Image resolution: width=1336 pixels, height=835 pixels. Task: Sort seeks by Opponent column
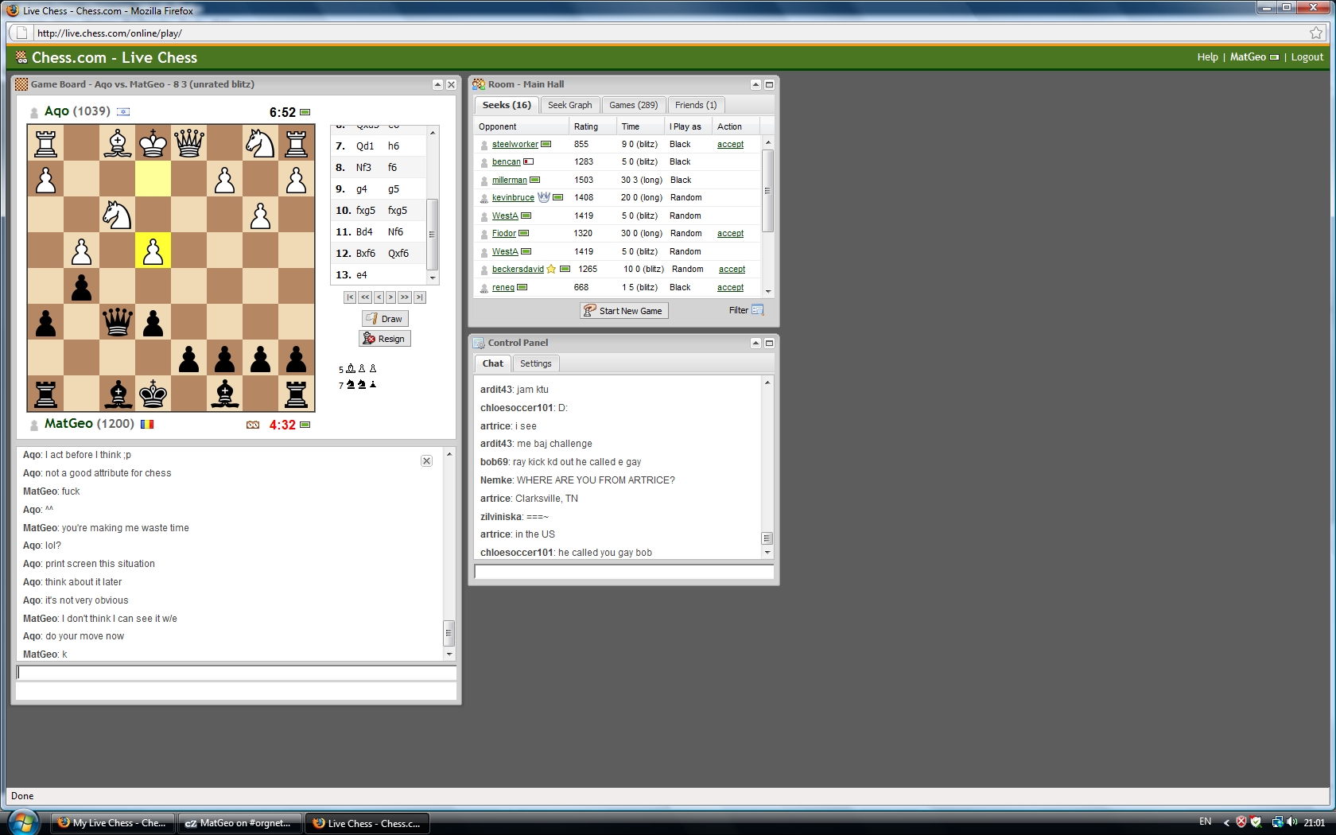coord(522,126)
